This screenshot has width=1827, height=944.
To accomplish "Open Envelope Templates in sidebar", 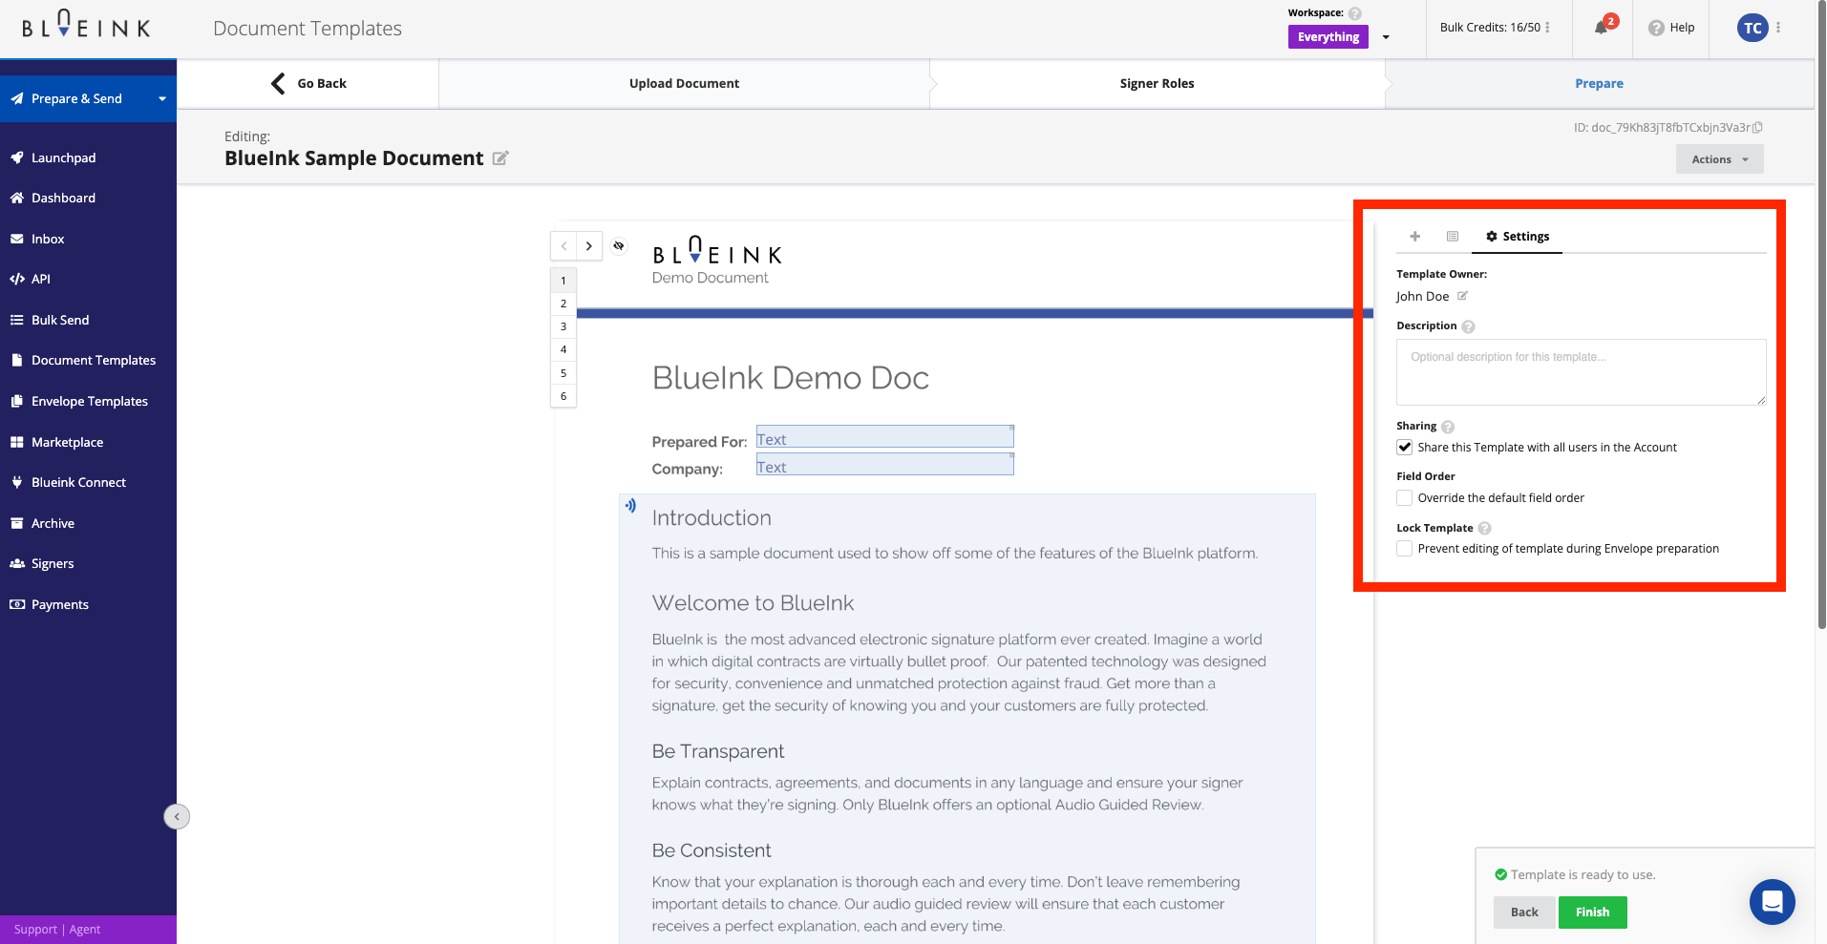I will tap(88, 401).
